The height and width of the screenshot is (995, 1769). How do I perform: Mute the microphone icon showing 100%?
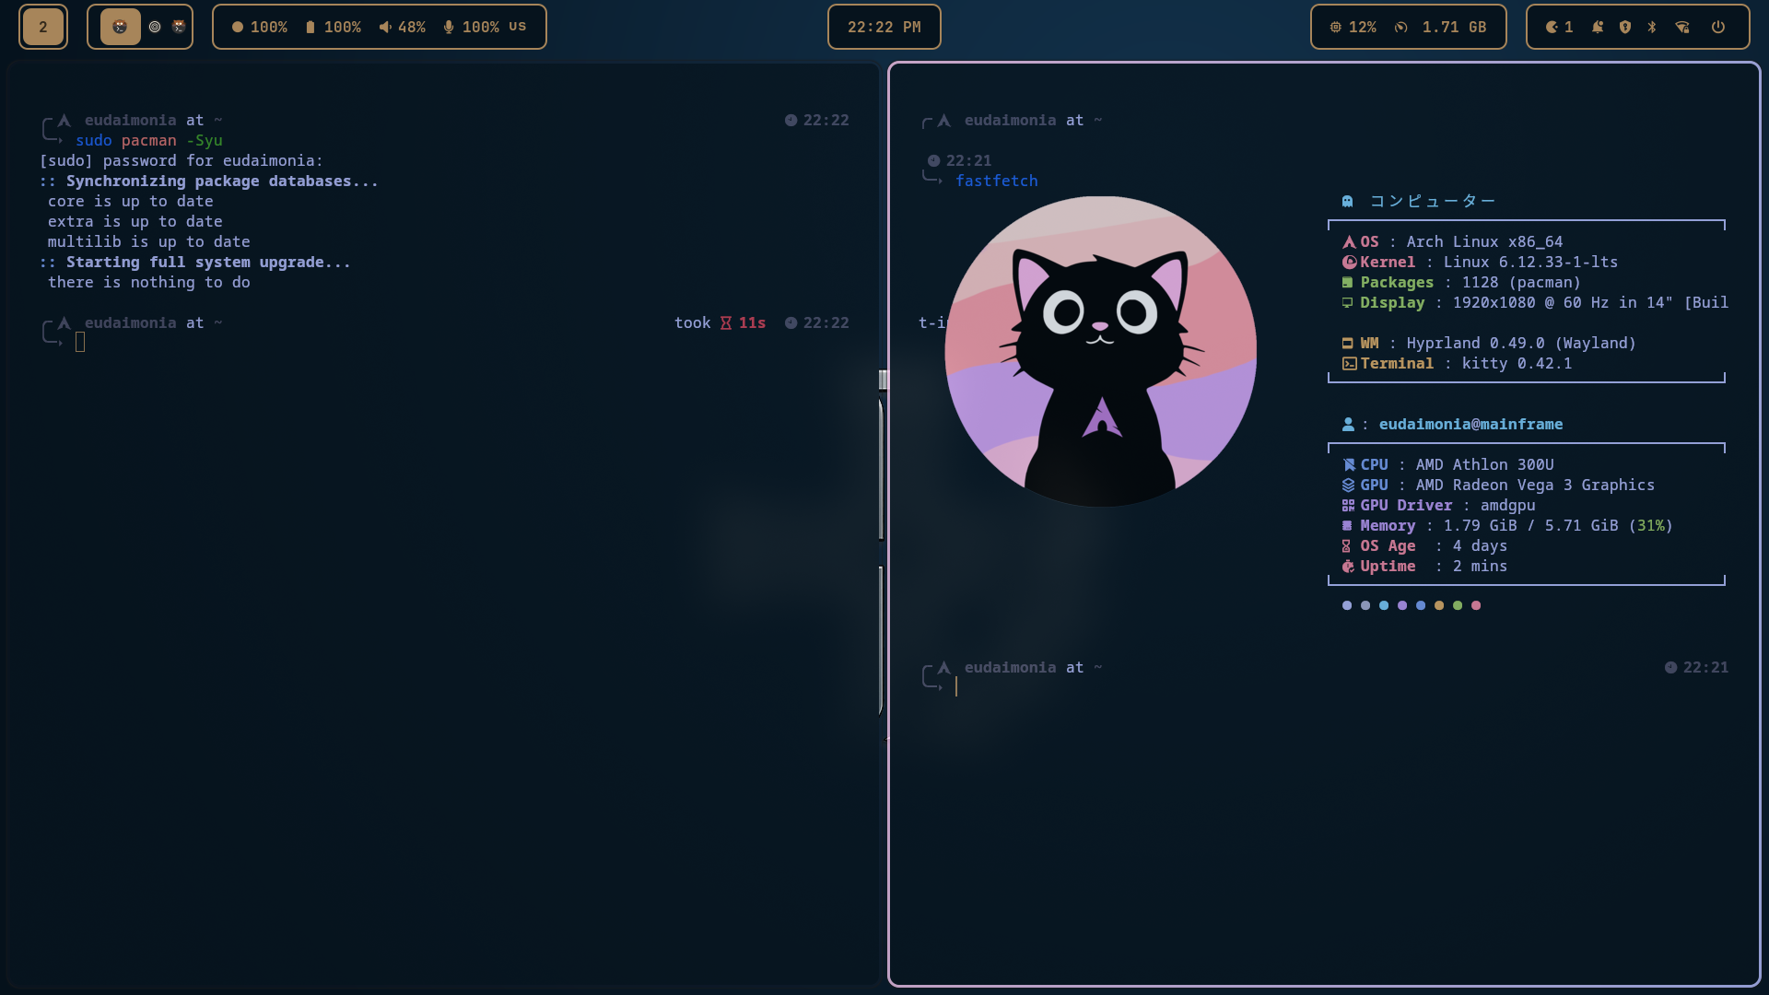pyautogui.click(x=449, y=27)
